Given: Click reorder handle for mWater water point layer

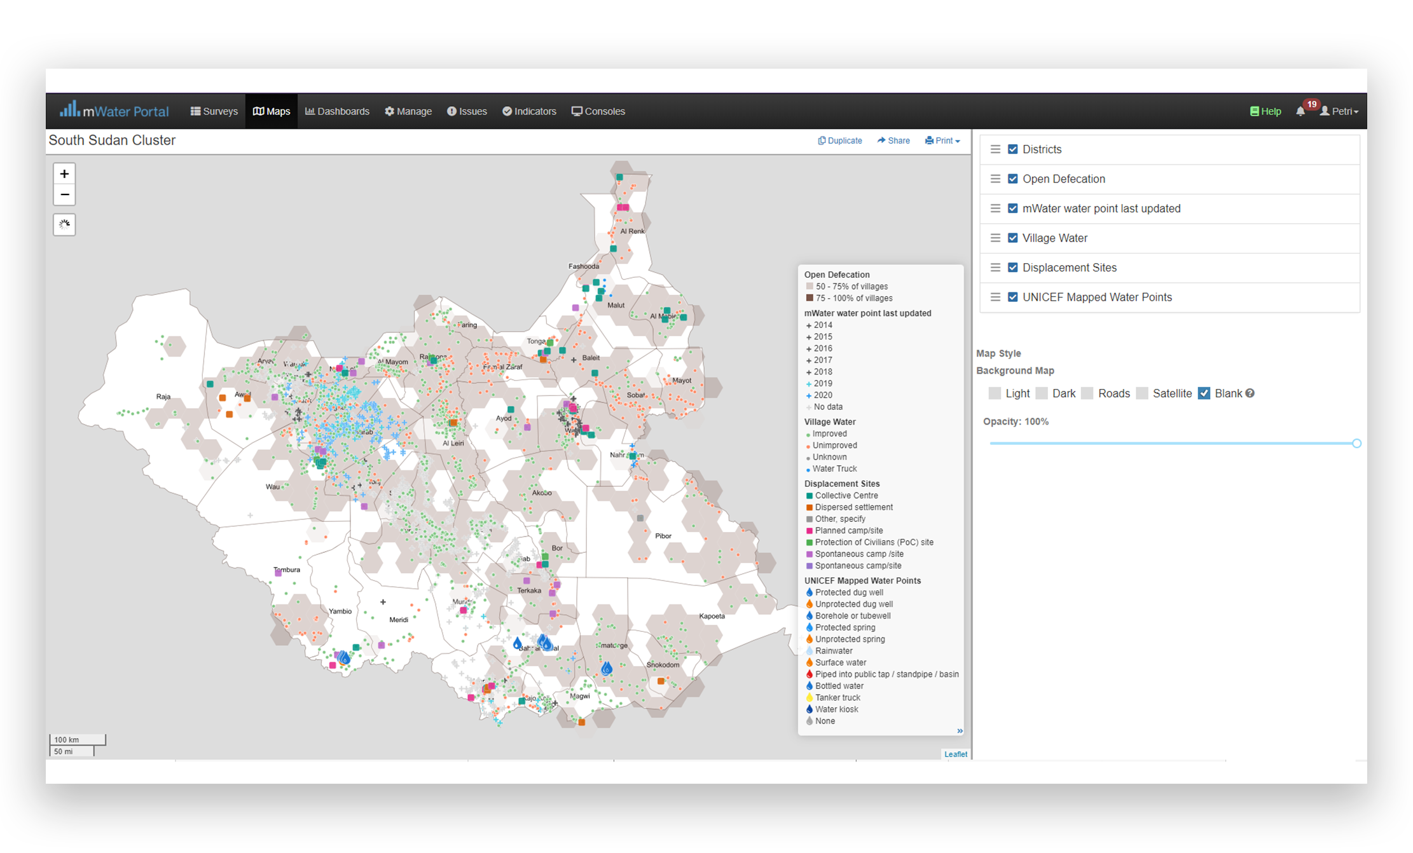Looking at the screenshot, I should point(995,208).
